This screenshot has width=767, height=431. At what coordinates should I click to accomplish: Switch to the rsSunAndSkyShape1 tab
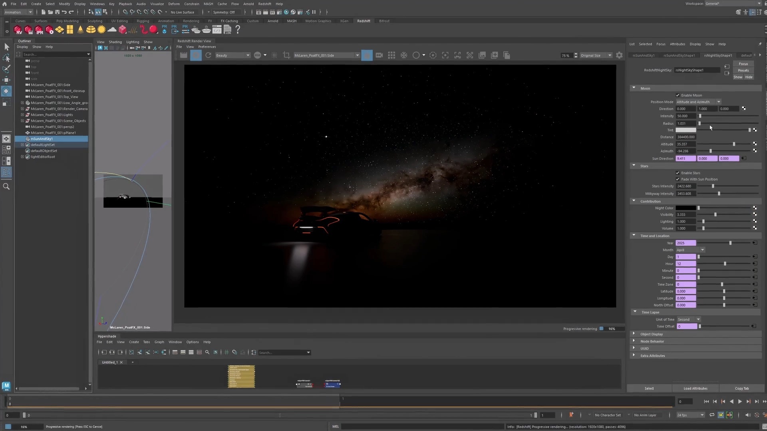[x=679, y=55]
